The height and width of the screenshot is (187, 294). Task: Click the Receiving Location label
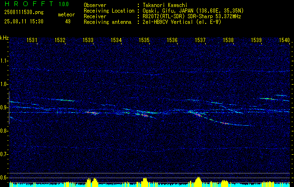click(x=109, y=11)
